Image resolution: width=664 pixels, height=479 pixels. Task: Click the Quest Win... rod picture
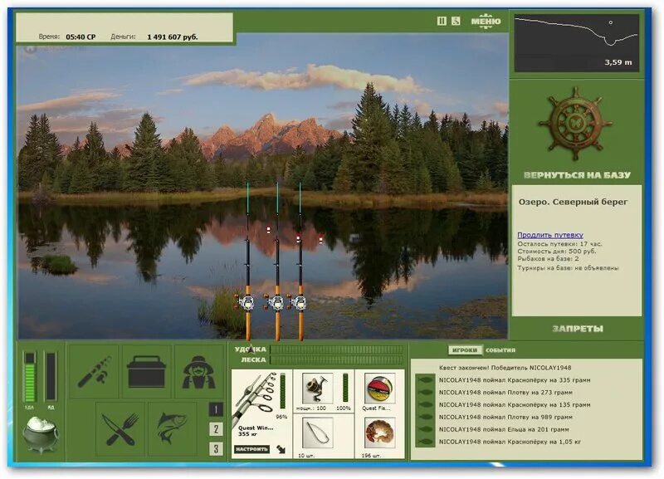[x=254, y=398]
